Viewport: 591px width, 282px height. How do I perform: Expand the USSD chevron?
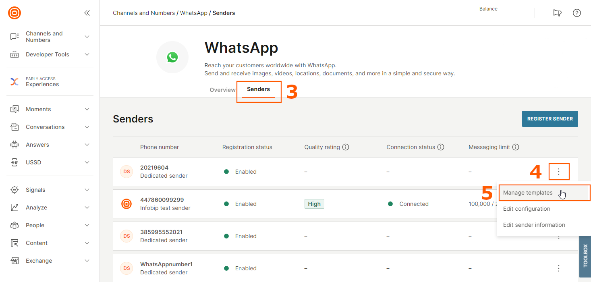click(87, 162)
